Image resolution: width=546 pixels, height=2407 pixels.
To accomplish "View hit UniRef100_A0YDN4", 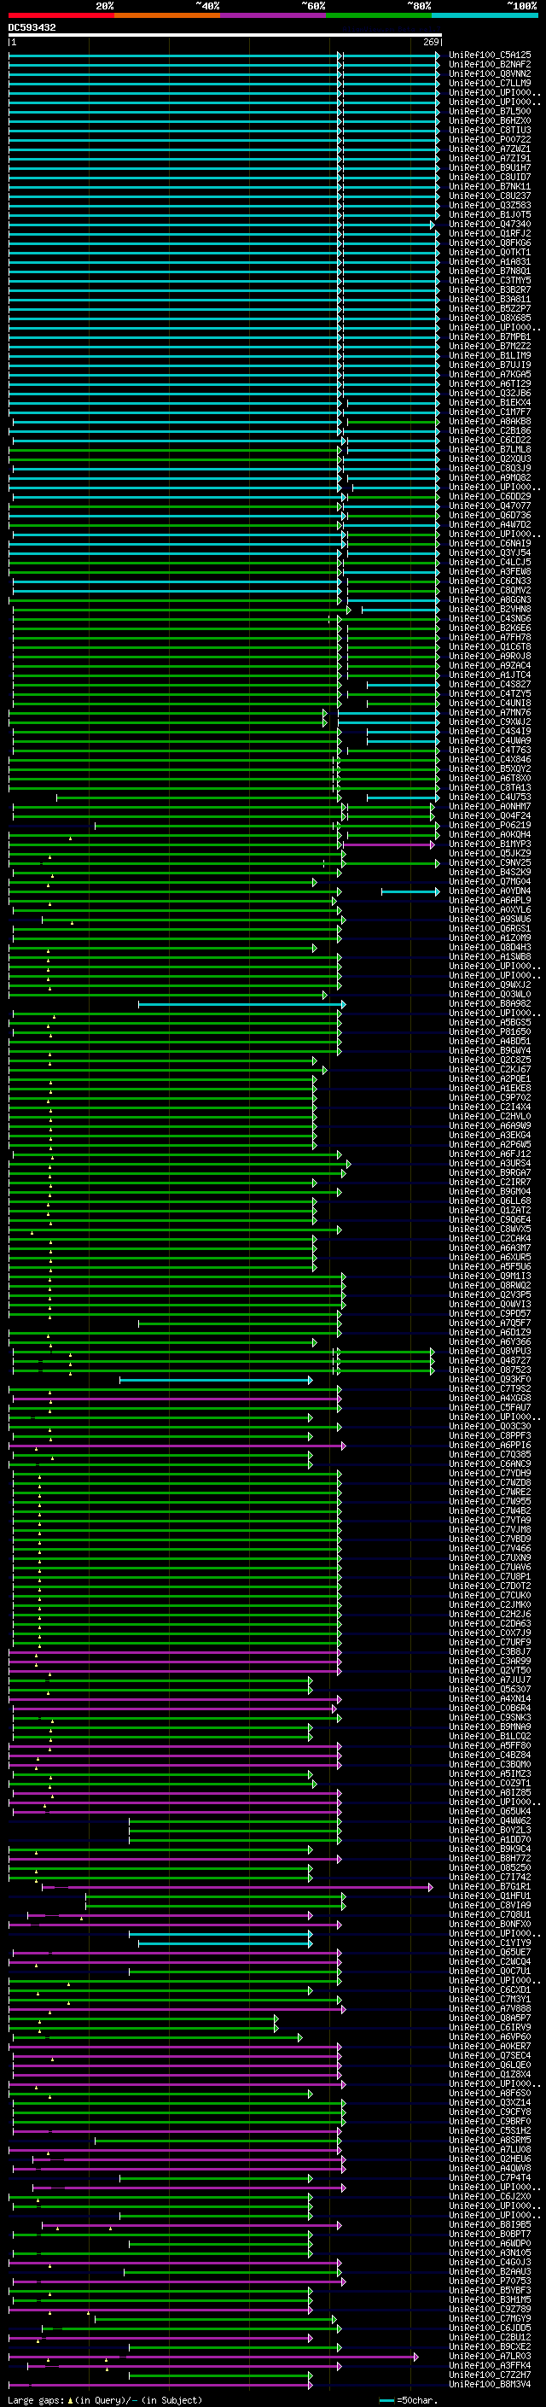I will (x=490, y=891).
